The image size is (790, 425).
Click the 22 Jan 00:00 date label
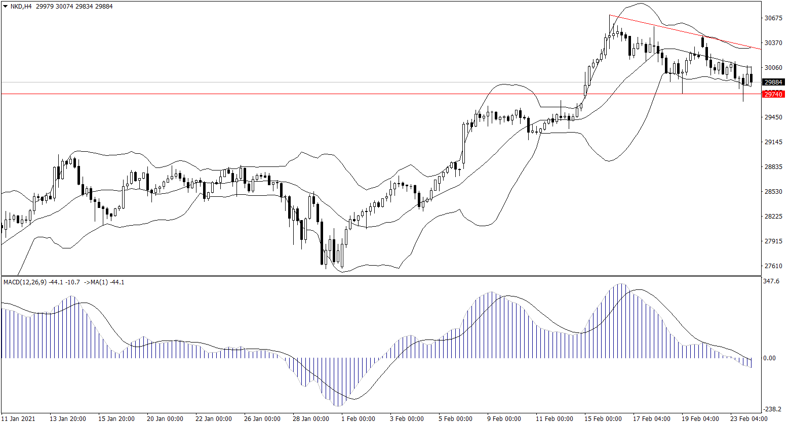[x=215, y=419]
